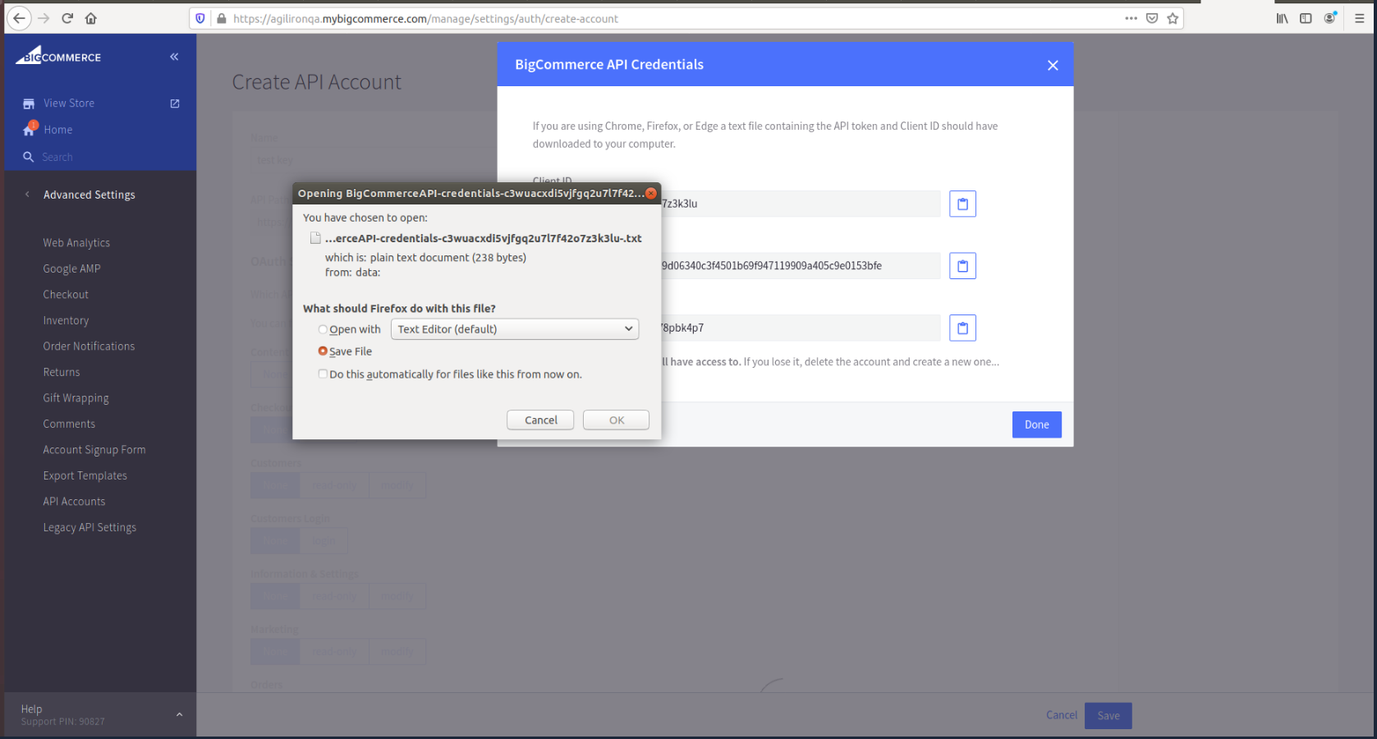Click Support PIN: 90827 text

point(62,722)
